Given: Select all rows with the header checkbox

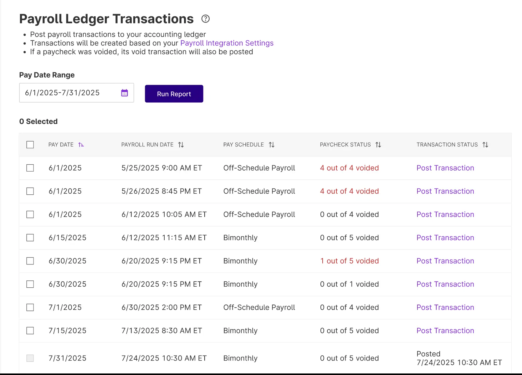Looking at the screenshot, I should click(30, 145).
